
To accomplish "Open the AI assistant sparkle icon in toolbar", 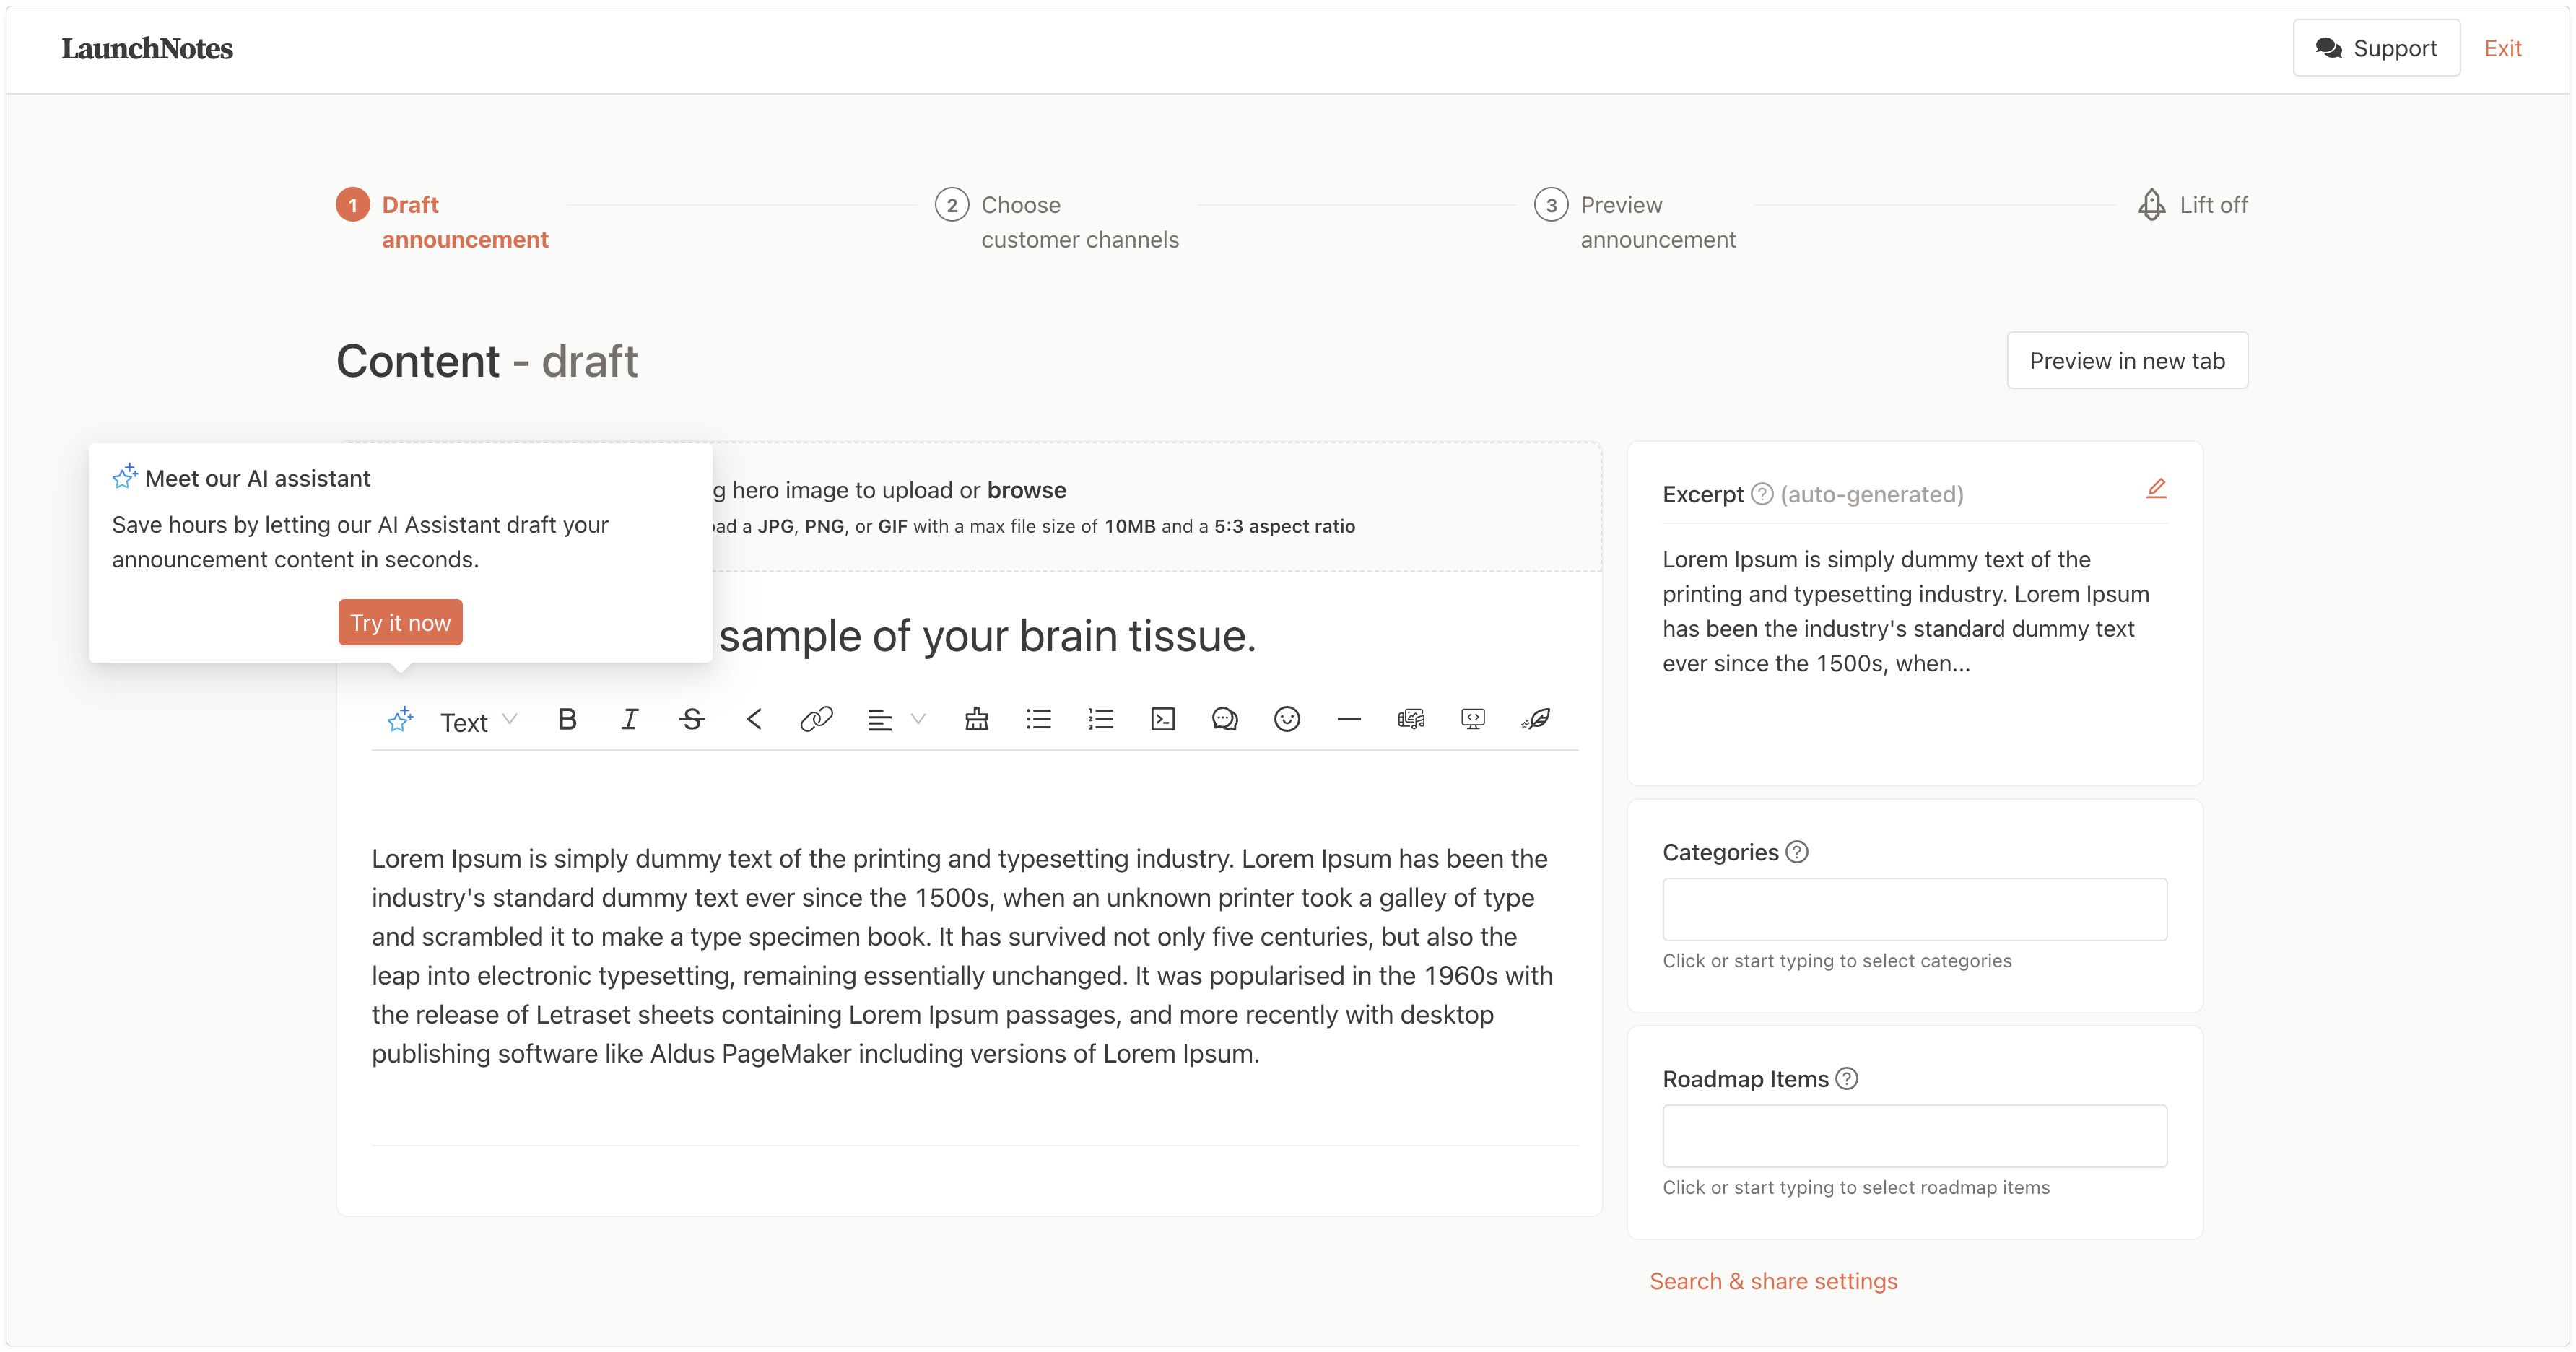I will [x=400, y=719].
